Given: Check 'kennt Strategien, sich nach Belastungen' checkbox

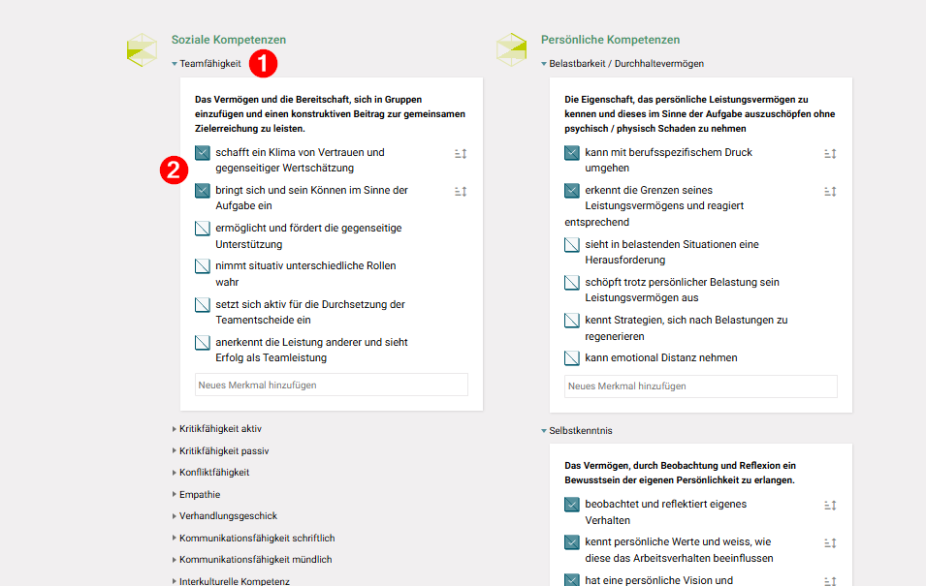Looking at the screenshot, I should point(572,321).
